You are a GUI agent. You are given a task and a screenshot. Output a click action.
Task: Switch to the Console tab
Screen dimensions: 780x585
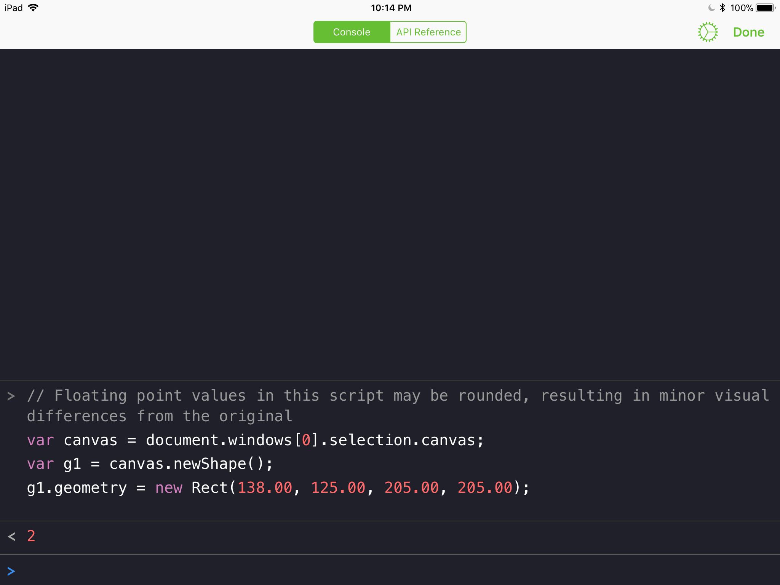(x=352, y=32)
